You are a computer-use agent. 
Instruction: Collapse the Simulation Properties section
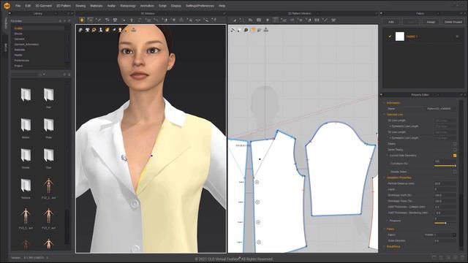point(384,178)
